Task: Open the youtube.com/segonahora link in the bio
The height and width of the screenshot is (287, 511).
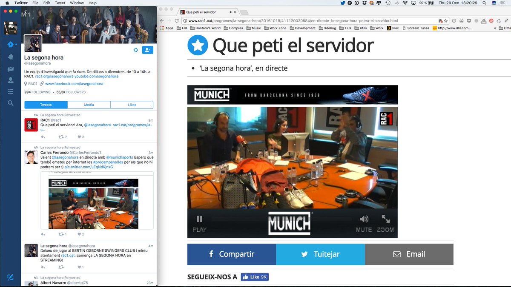Action: [97, 76]
